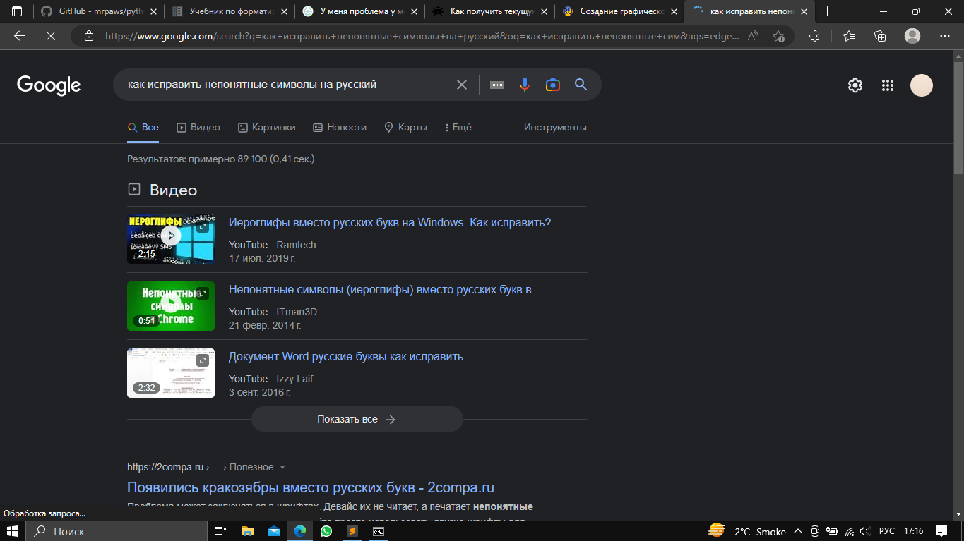Viewport: 964px width, 541px height.
Task: Open Task View on taskbar
Action: point(220,531)
